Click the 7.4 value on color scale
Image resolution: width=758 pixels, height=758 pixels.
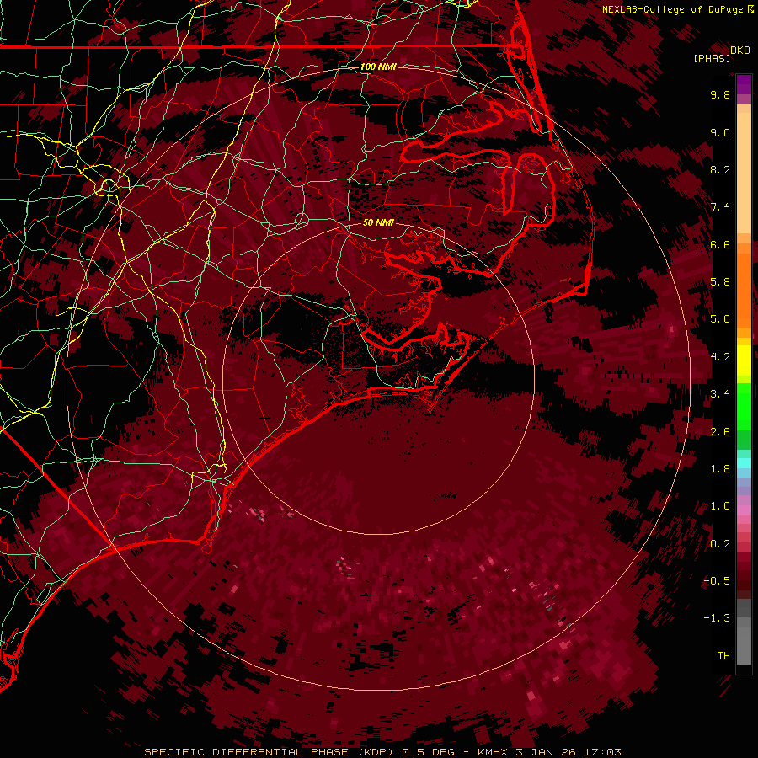(x=720, y=207)
